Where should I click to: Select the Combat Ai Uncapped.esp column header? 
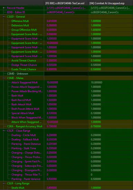pos(107,3)
